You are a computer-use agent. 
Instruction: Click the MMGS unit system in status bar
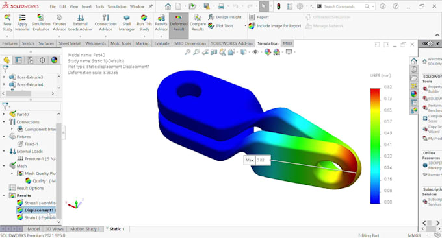(414, 235)
